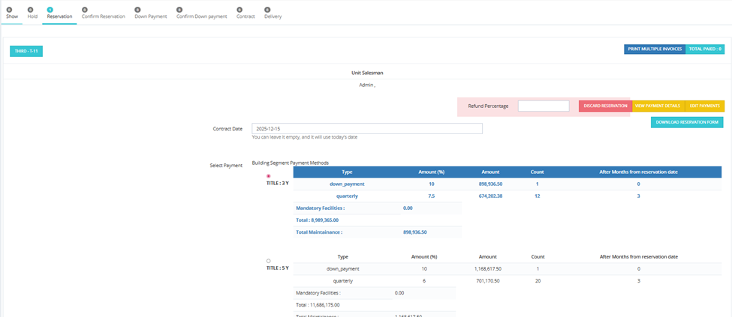Click into the Refund Percentage field
The width and height of the screenshot is (732, 317).
544,106
